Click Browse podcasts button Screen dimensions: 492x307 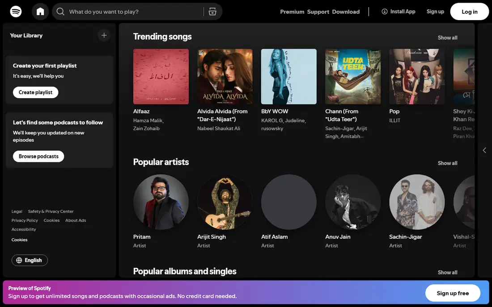(x=38, y=157)
